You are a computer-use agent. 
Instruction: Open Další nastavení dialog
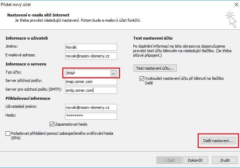click(218, 141)
